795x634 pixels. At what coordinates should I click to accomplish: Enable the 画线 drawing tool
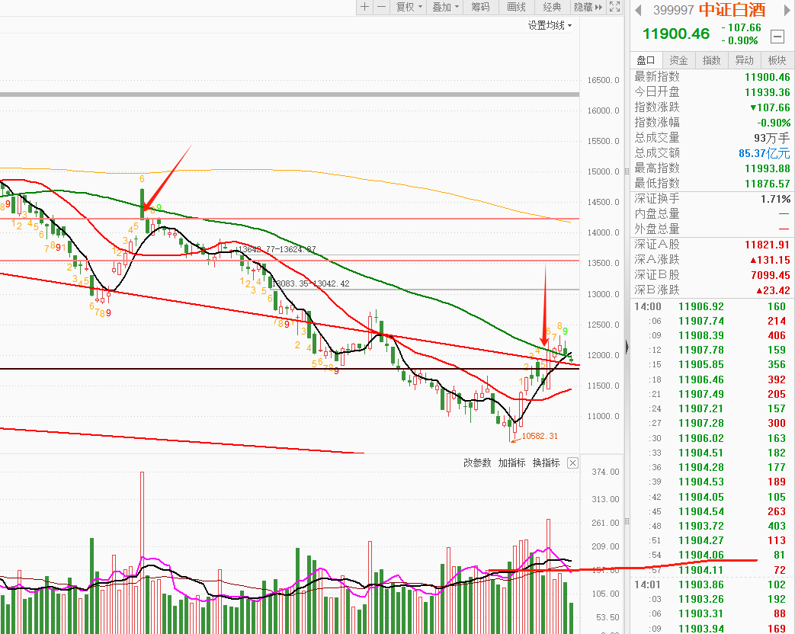(516, 7)
